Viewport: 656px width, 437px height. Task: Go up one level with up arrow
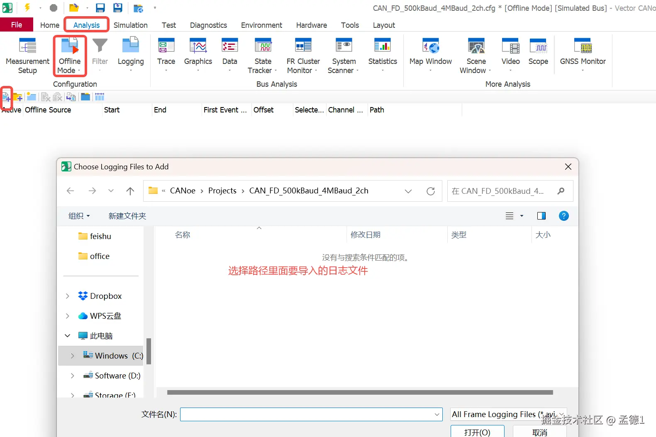click(130, 191)
